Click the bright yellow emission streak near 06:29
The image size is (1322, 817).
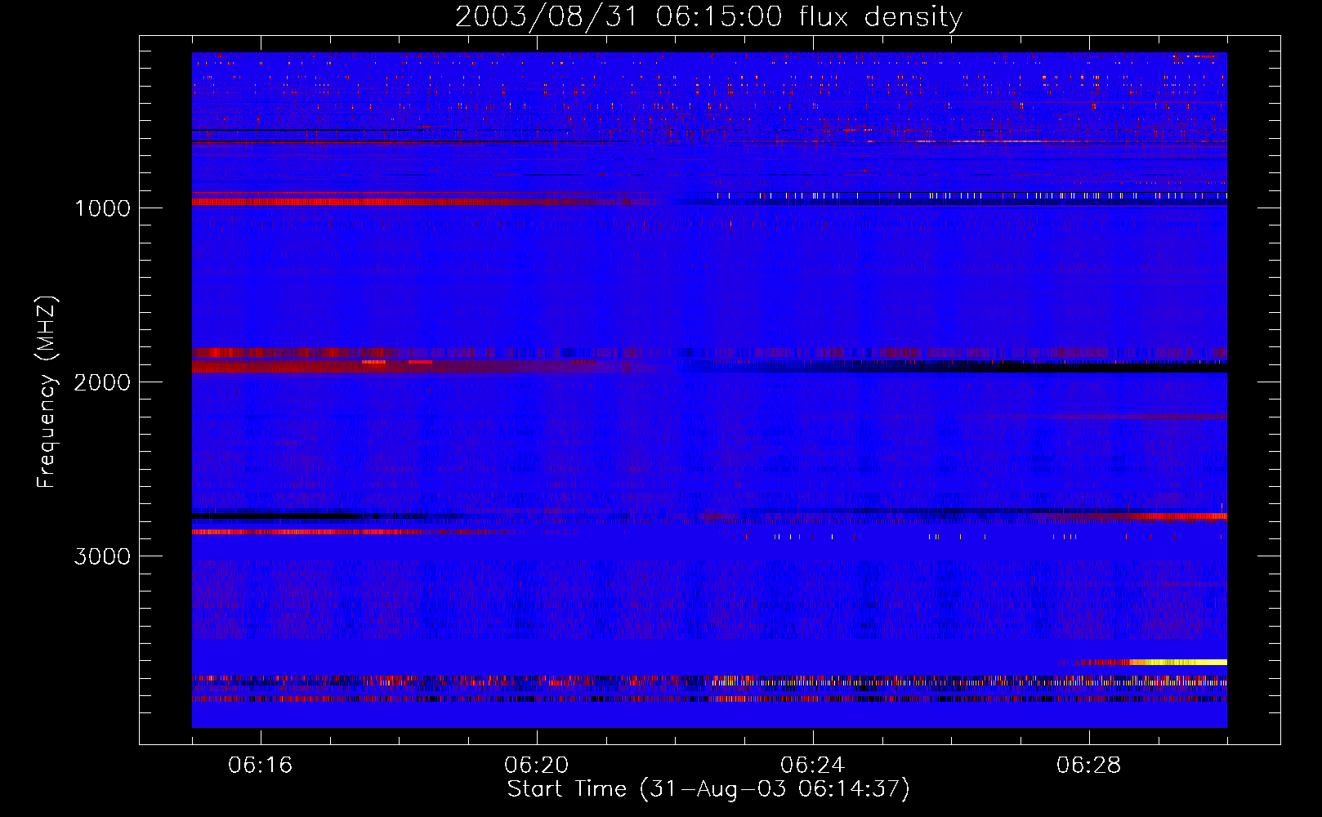pos(1177,662)
